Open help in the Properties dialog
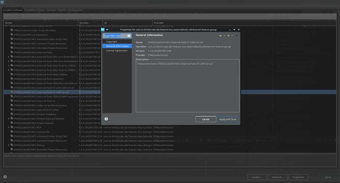Viewport: 340px width, 183px height. pyautogui.click(x=106, y=119)
